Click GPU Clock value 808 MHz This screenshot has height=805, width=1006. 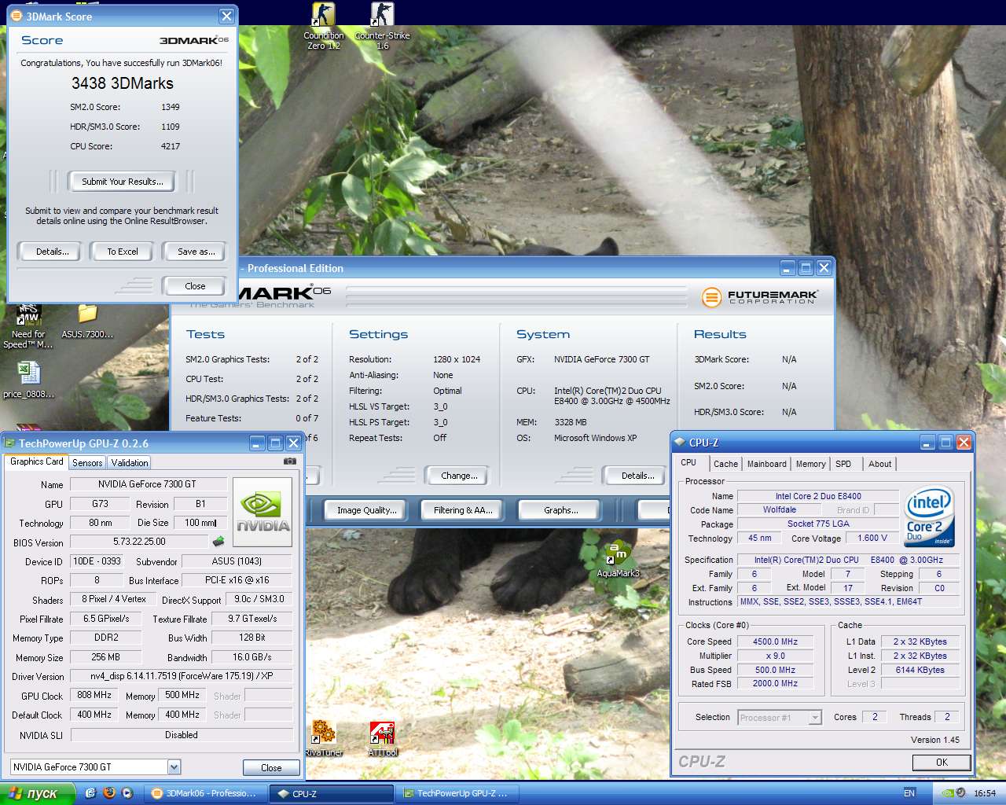click(x=94, y=696)
